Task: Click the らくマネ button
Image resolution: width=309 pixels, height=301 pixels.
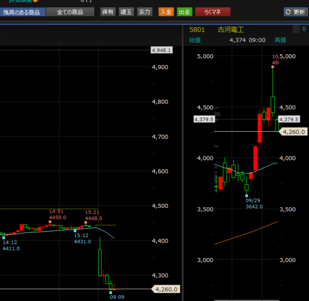Action: click(x=213, y=12)
